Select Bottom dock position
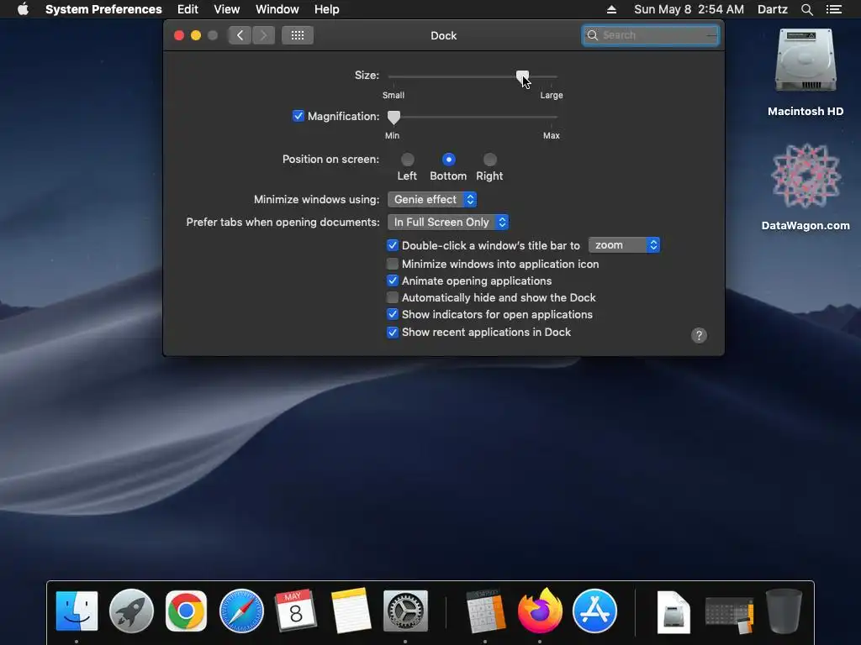This screenshot has width=861, height=645. coord(449,160)
